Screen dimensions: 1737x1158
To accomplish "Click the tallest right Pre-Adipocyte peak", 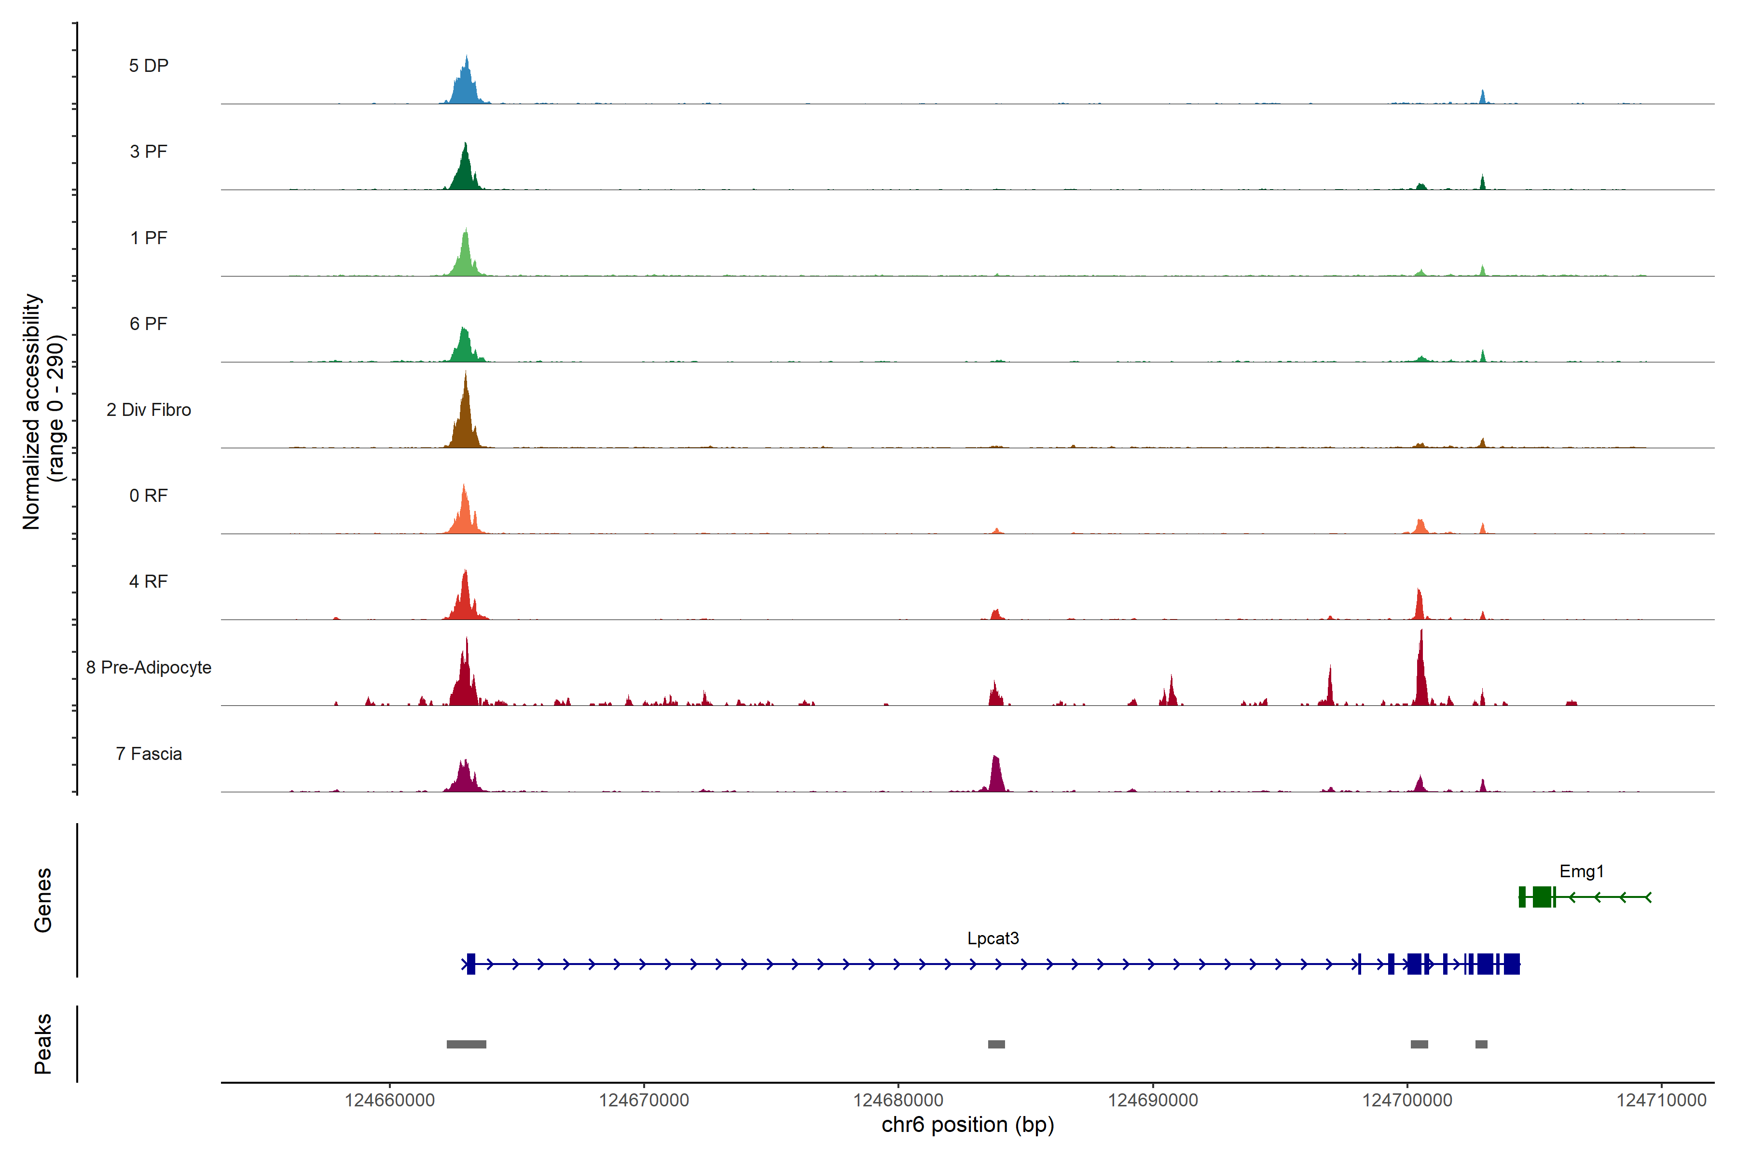I will tap(1421, 676).
